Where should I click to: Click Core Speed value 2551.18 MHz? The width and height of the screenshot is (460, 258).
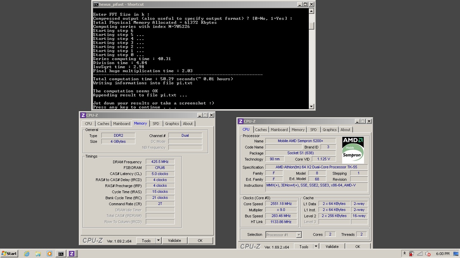tap(281, 204)
